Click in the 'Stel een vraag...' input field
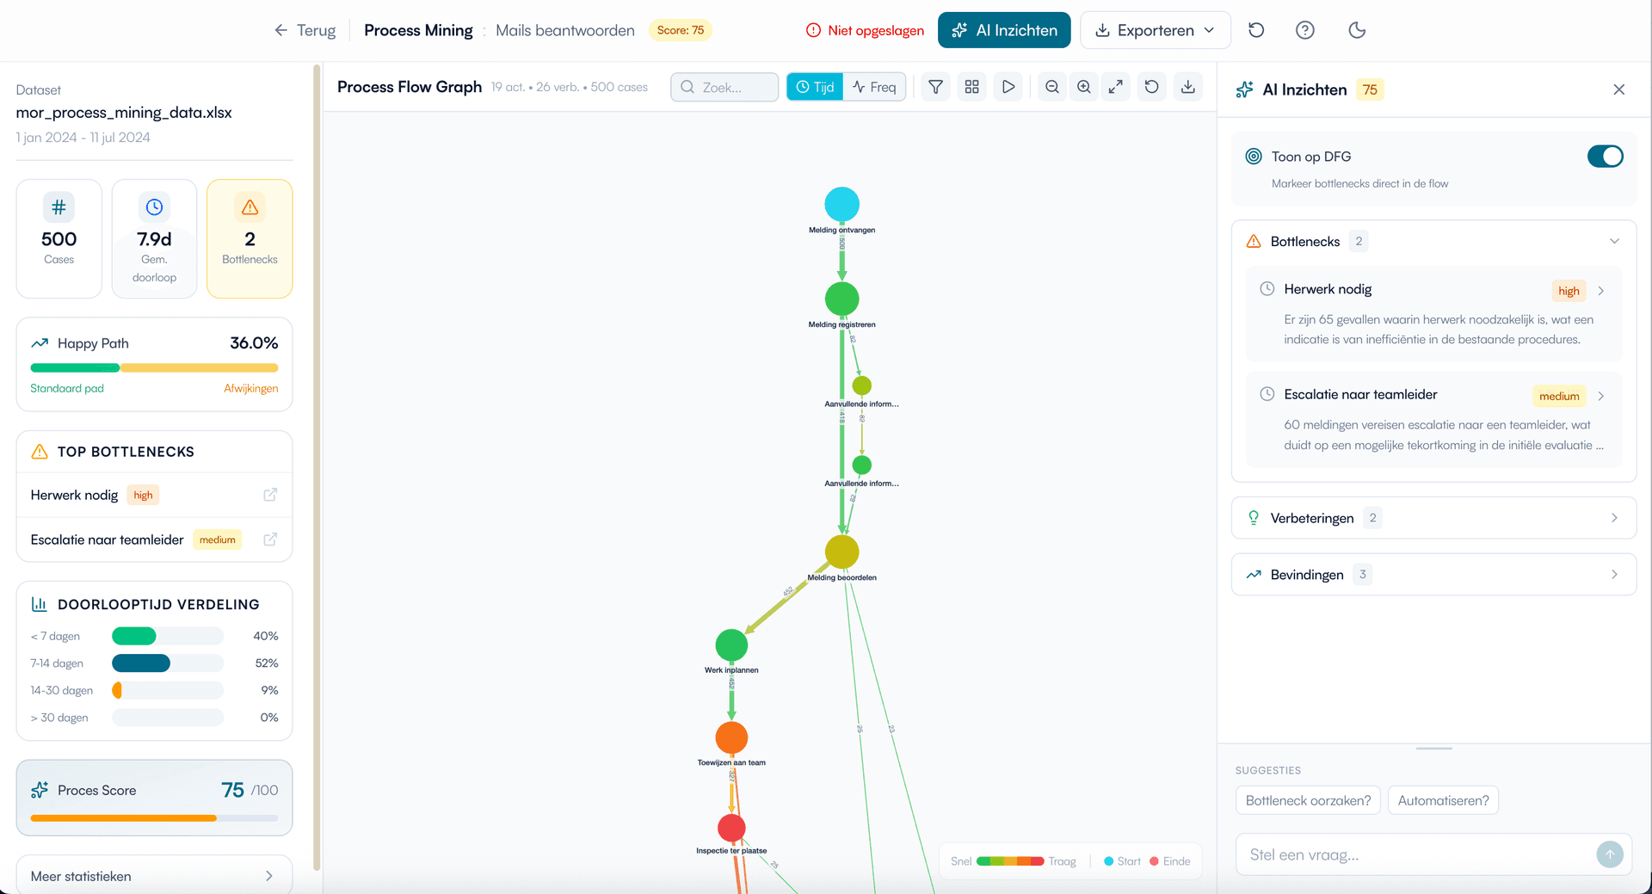The height and width of the screenshot is (894, 1652). 1394,854
